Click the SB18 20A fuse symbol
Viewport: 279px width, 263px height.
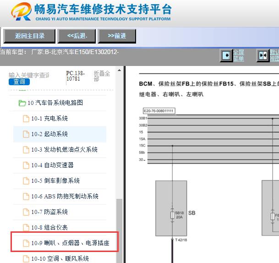(x=172, y=215)
